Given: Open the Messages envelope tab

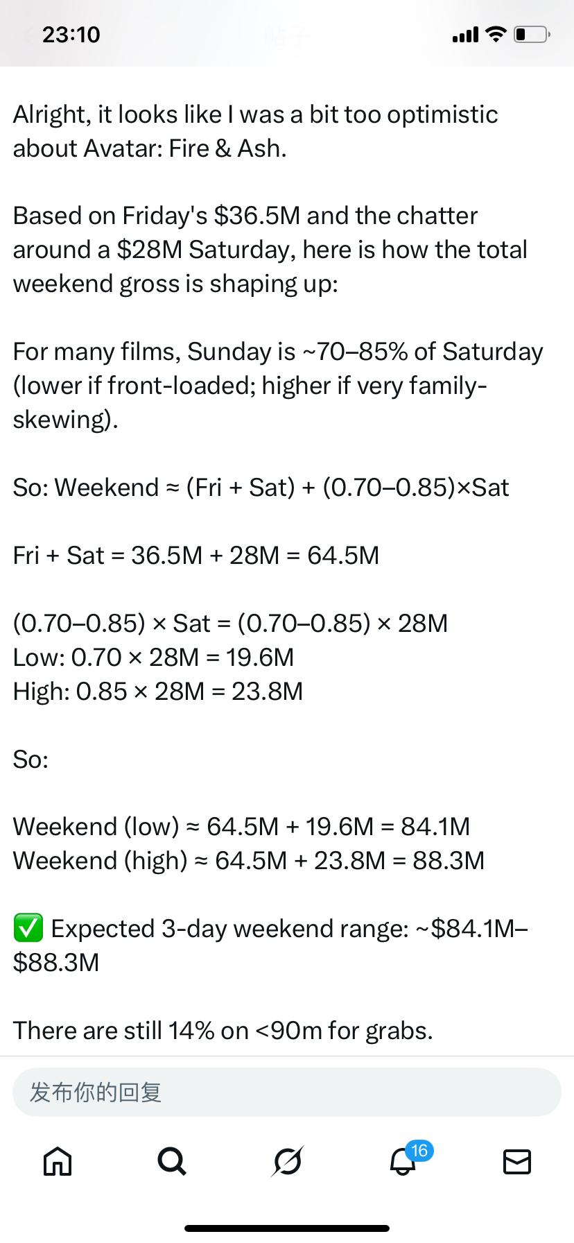Looking at the screenshot, I should [x=516, y=1161].
